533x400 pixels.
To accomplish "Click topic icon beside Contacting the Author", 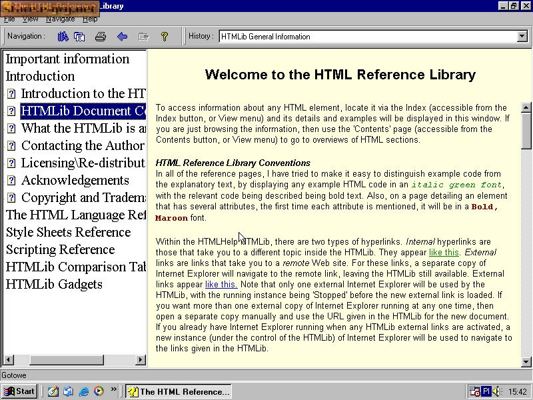I will click(x=11, y=145).
